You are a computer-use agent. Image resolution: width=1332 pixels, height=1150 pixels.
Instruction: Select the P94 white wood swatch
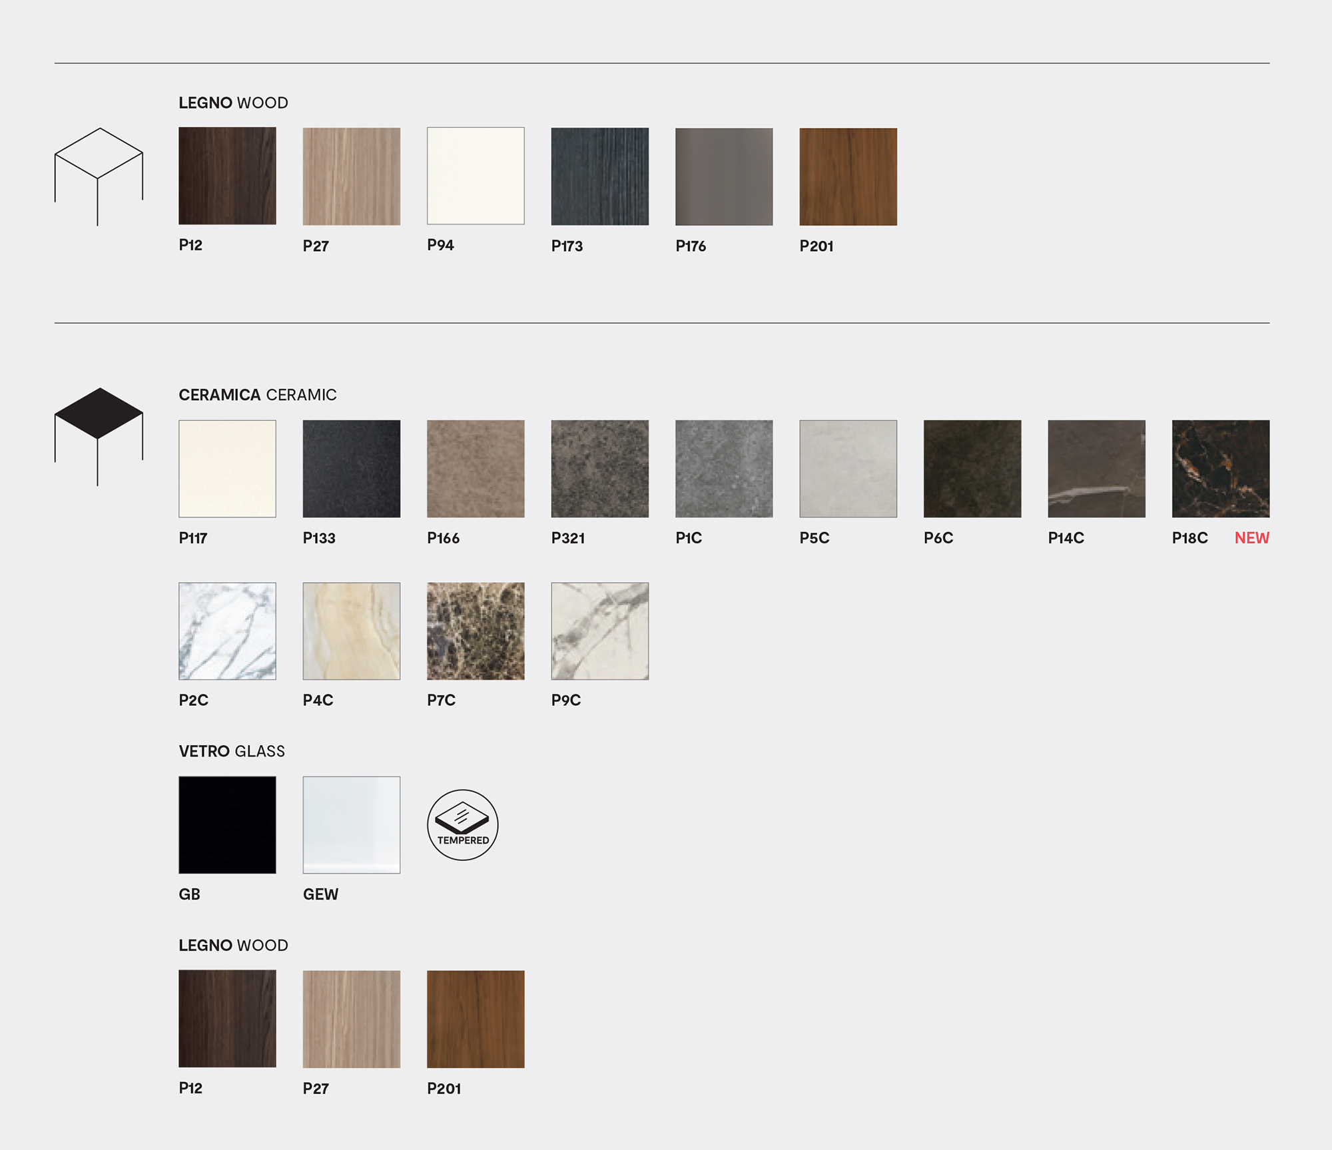[476, 176]
